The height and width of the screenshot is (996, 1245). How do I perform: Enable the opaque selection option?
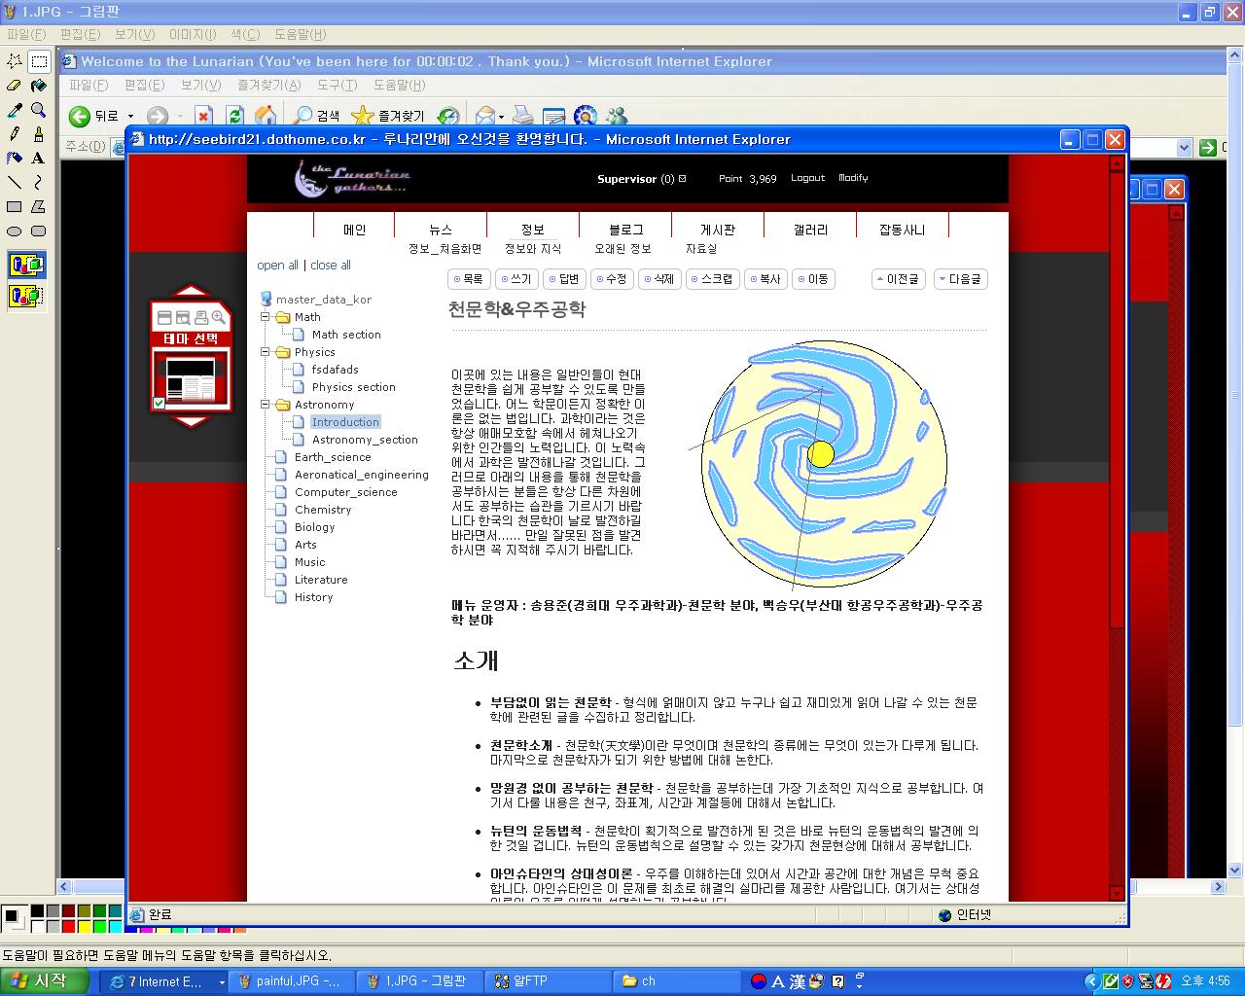27,265
